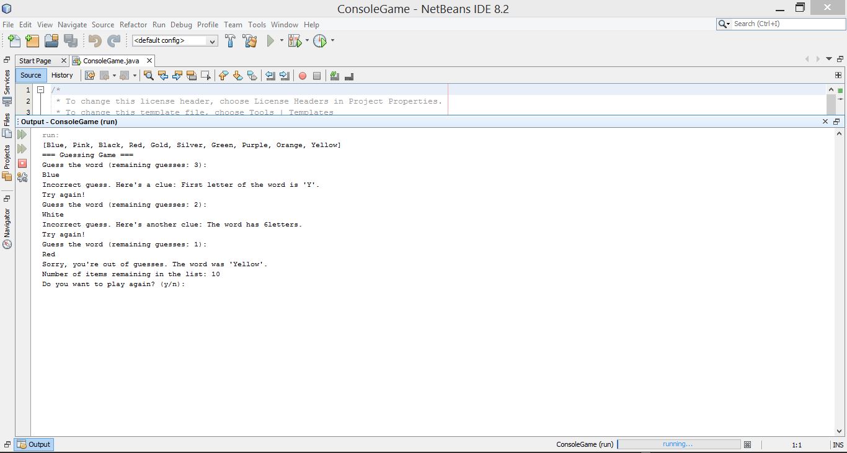The width and height of the screenshot is (847, 453).
Task: Click the Build Project hammer icon
Action: [x=230, y=41]
